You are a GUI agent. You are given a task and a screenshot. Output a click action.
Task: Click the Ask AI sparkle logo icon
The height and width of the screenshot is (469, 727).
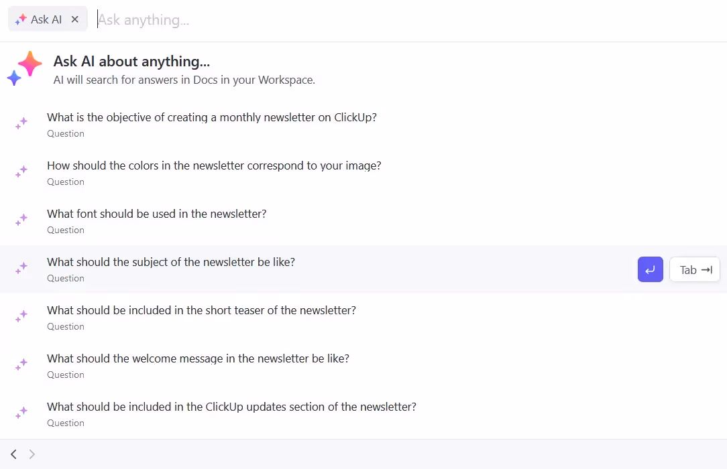(x=25, y=68)
